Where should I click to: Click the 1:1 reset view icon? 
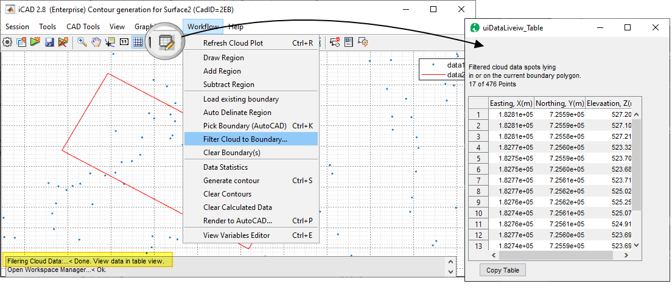click(124, 42)
